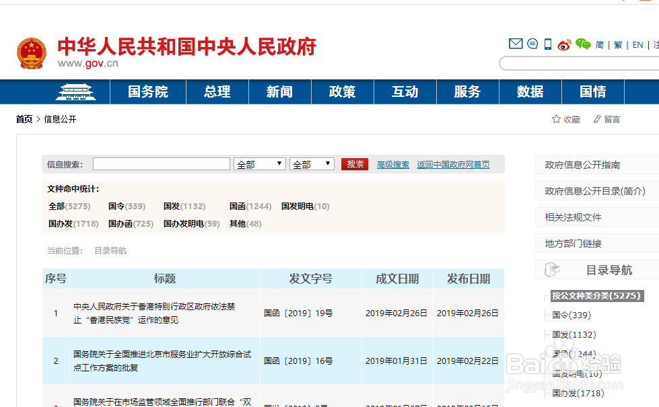Open the 政策 nav menu

click(343, 91)
